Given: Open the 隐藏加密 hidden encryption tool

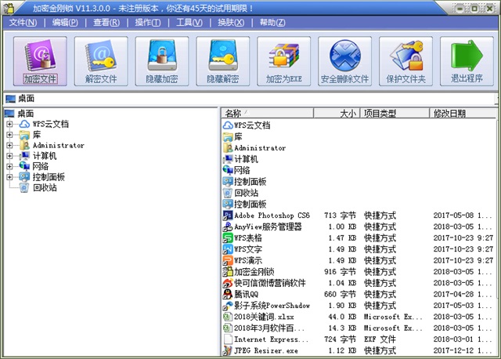Looking at the screenshot, I should pyautogui.click(x=162, y=61).
